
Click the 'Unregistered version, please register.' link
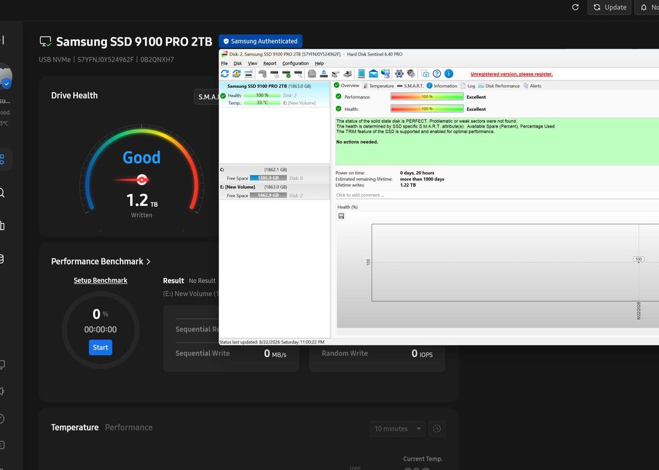point(511,74)
